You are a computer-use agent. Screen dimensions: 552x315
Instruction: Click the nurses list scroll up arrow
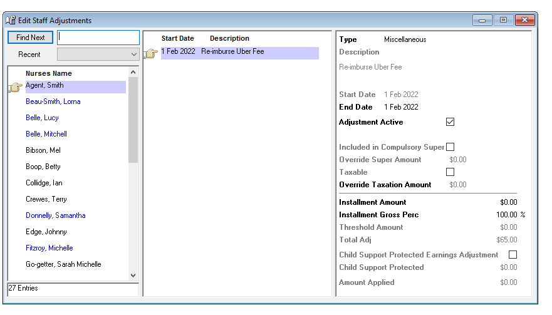pos(133,72)
